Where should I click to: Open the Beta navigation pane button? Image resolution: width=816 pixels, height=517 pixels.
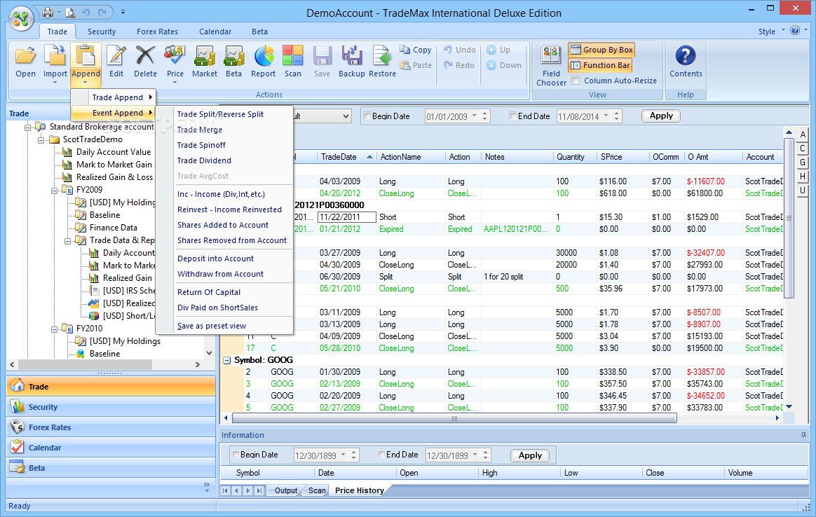point(111,468)
